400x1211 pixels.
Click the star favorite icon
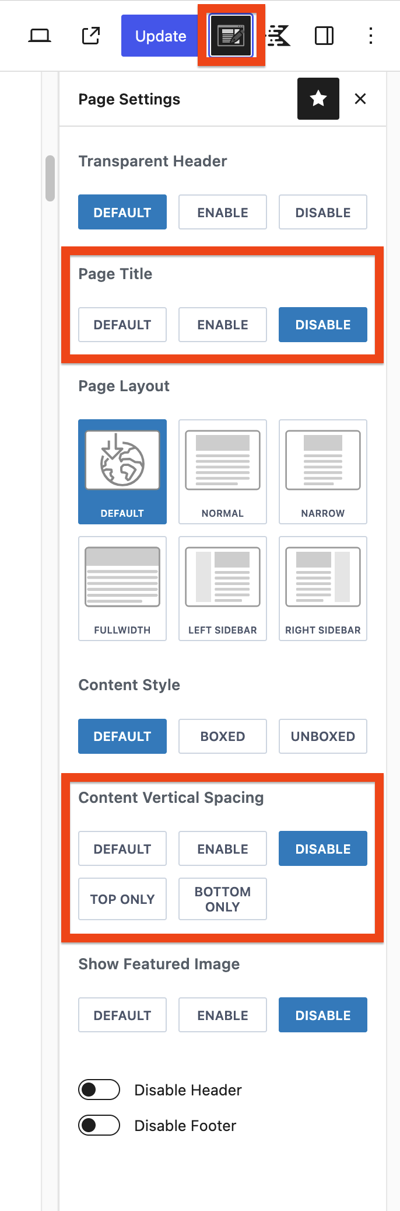coord(318,99)
